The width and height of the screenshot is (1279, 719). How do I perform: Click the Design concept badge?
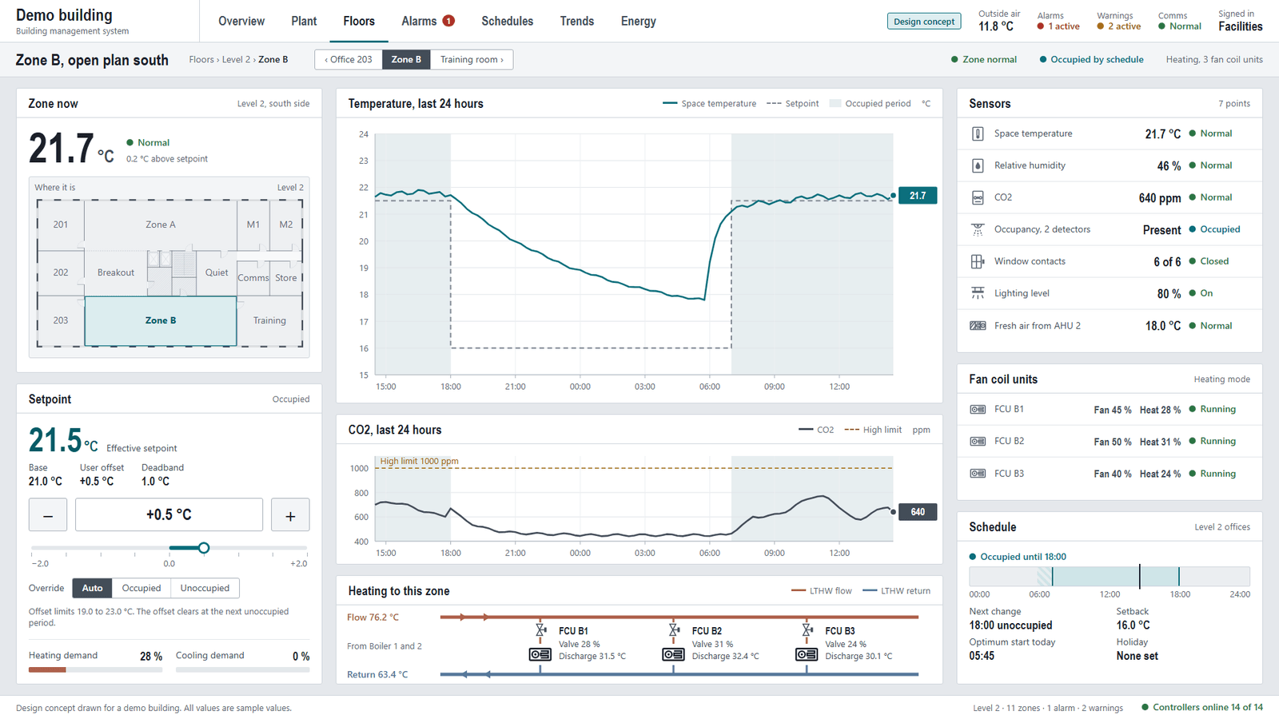924,22
